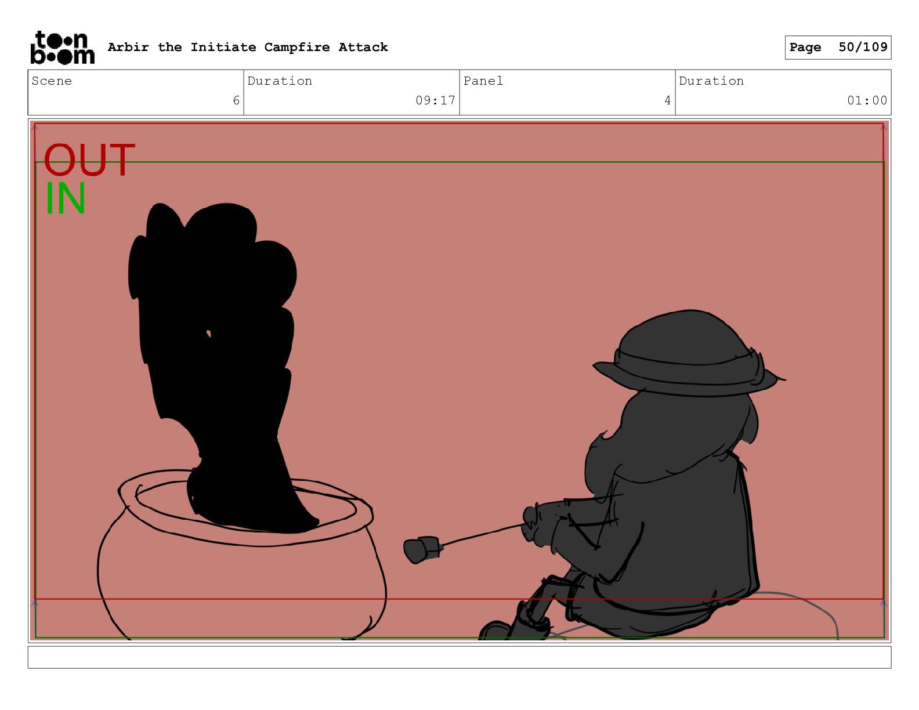The width and height of the screenshot is (919, 710).
Task: Select the title 'Arbir the Initiate Campfire Attack'
Action: click(248, 47)
